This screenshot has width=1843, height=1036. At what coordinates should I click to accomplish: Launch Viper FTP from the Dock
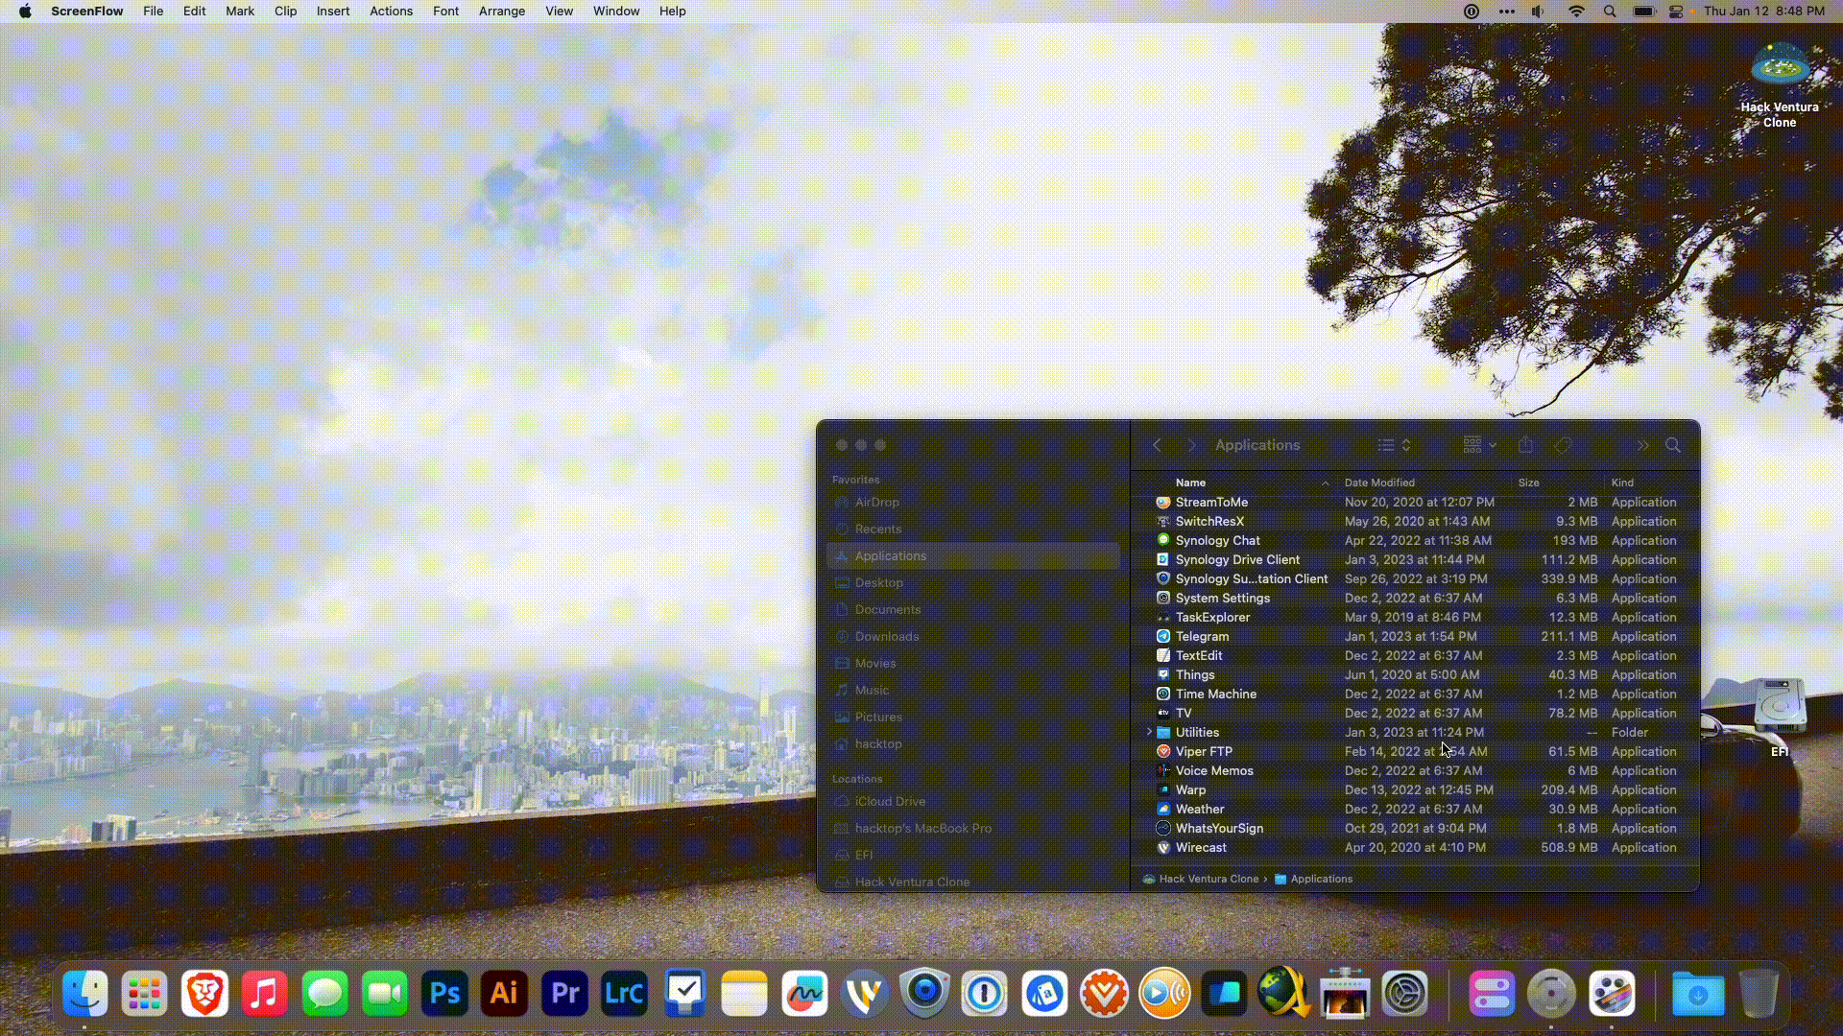click(1105, 994)
